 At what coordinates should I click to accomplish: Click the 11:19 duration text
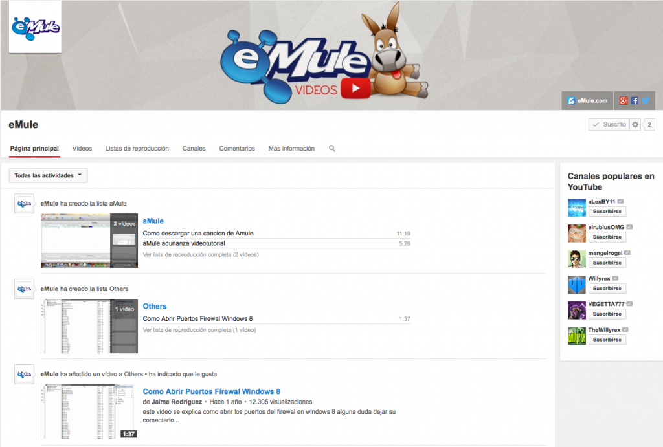(x=403, y=234)
